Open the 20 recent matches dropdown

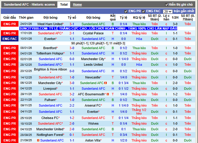[168, 12]
